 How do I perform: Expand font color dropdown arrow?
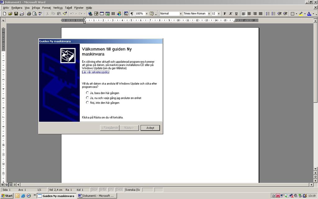(x=313, y=14)
